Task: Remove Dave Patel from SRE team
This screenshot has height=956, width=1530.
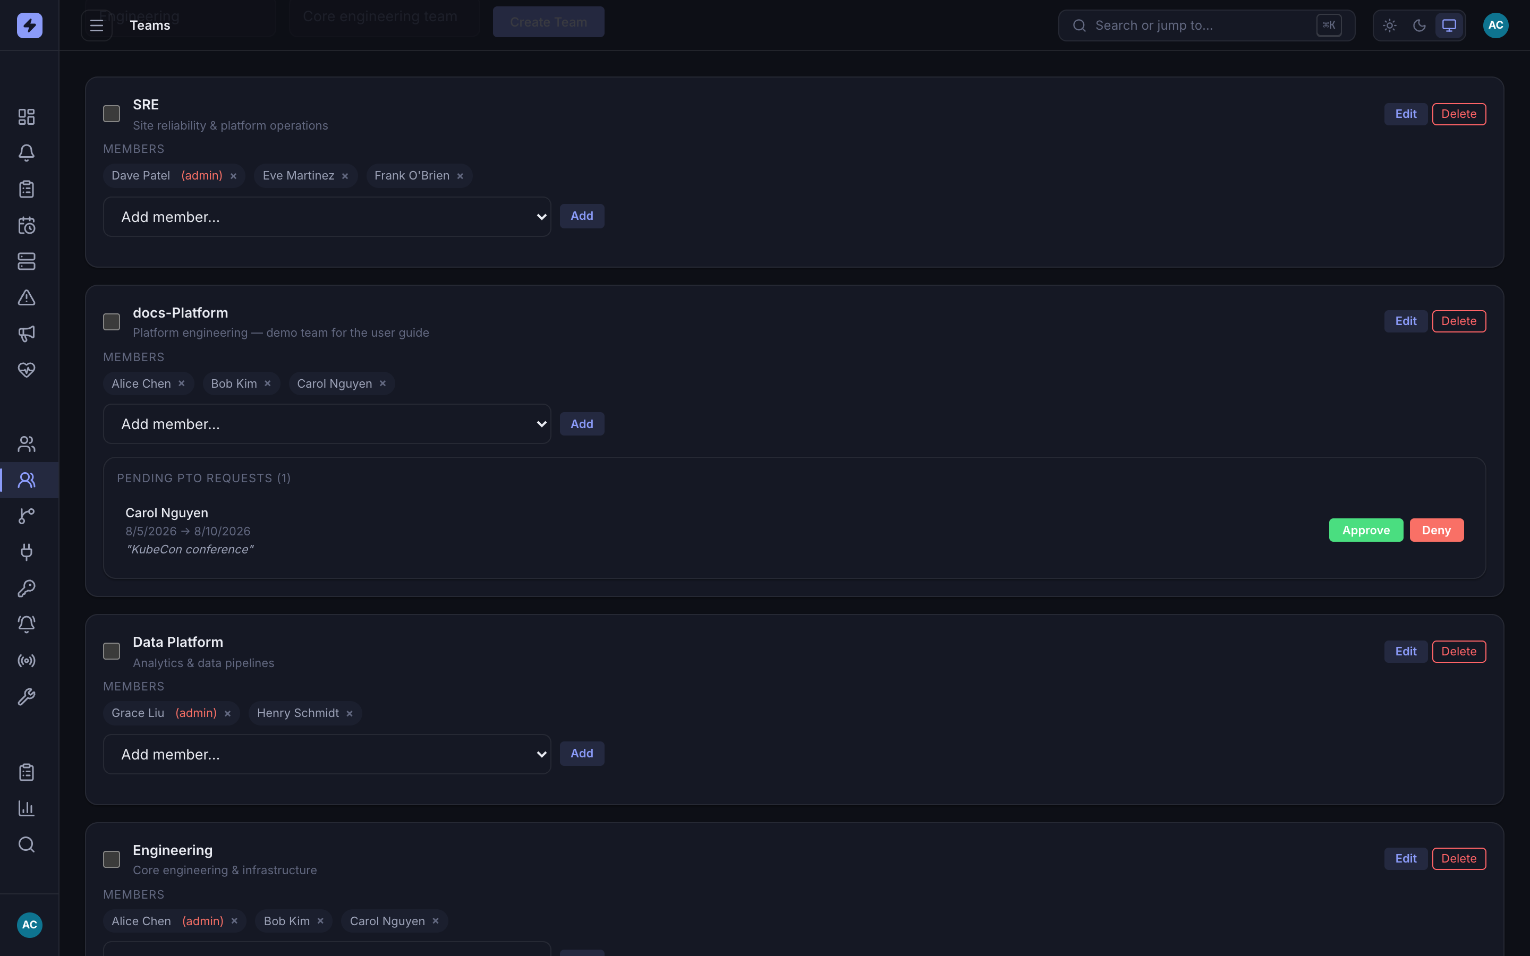Action: click(233, 176)
